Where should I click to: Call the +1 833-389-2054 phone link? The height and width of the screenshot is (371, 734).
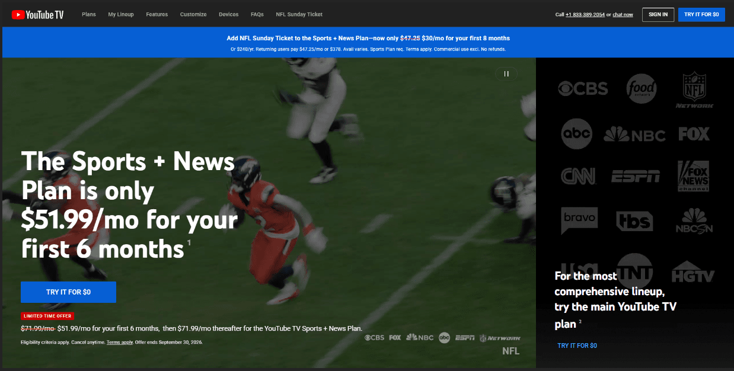point(585,14)
